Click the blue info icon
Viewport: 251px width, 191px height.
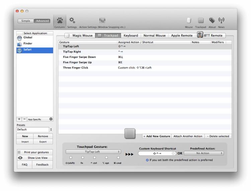[x=147, y=160]
